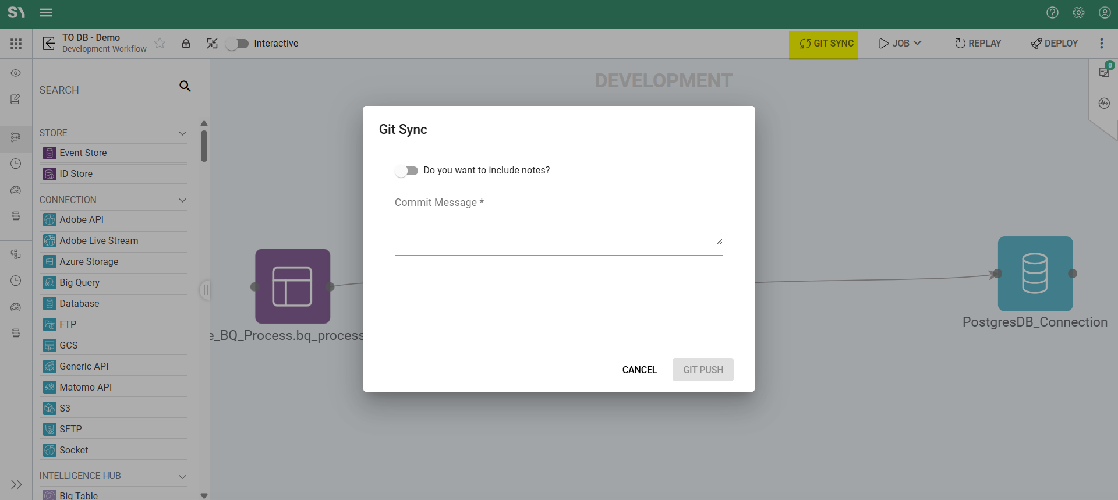The width and height of the screenshot is (1118, 500).
Task: Toggle the eye view icon in sidebar
Action: click(16, 73)
